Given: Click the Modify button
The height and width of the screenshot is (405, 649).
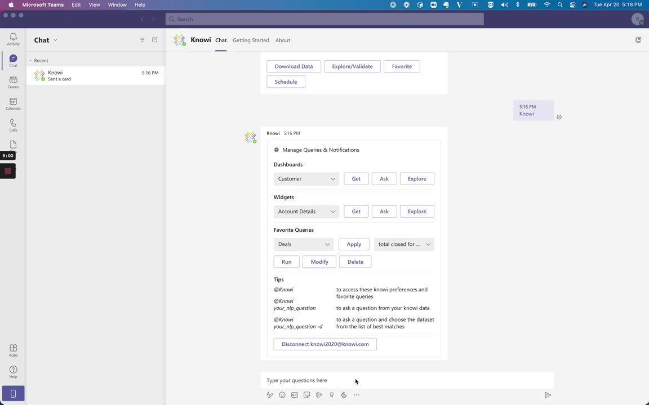Looking at the screenshot, I should (x=319, y=262).
